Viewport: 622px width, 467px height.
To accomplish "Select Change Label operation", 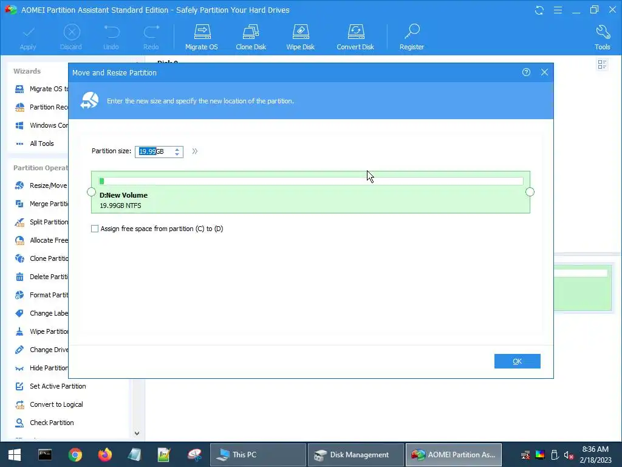I will (41, 313).
